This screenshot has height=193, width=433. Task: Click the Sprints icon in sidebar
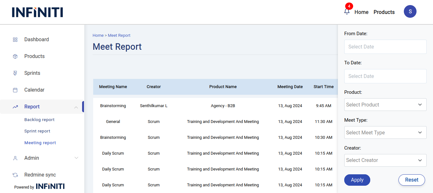[15, 73]
